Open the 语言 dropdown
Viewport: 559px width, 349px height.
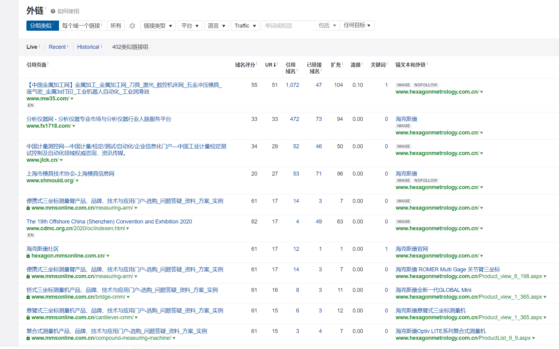[217, 26]
